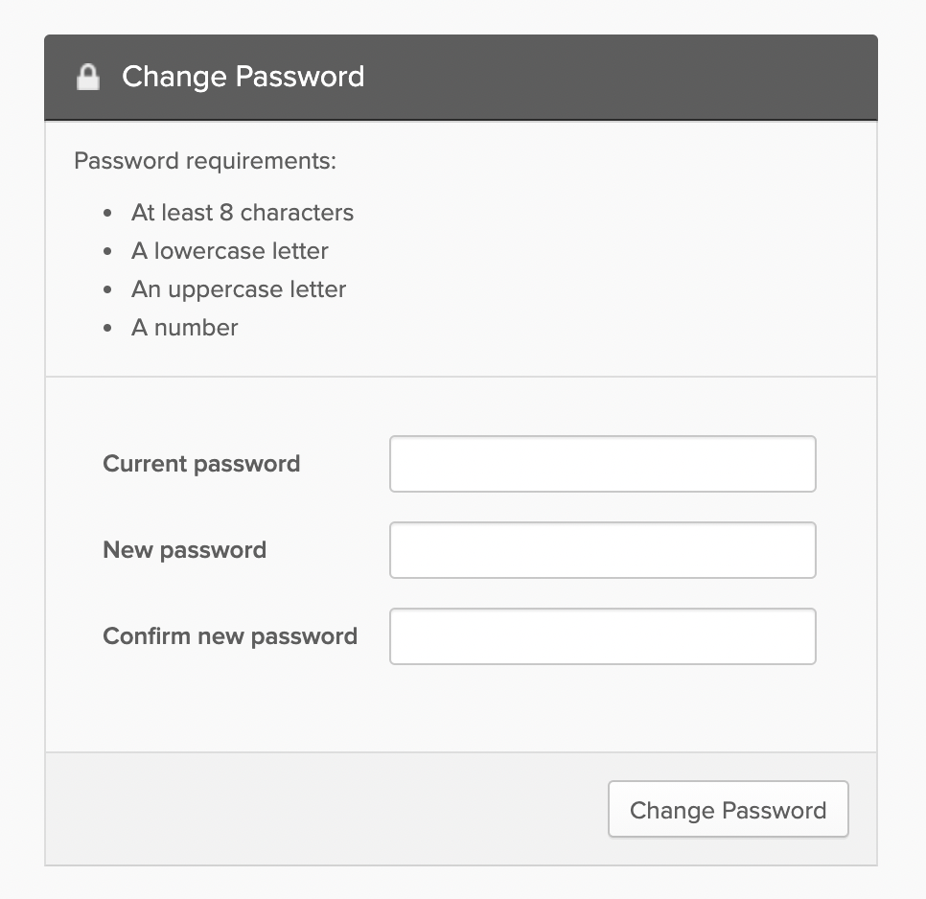926x899 pixels.
Task: Select the At least 8 characters item
Action: pyautogui.click(x=243, y=213)
